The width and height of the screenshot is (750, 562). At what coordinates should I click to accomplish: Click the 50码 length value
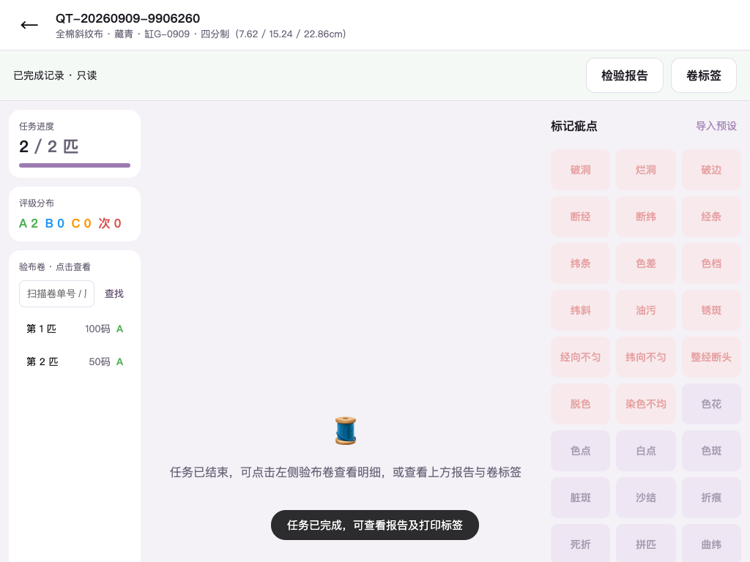[x=100, y=361]
